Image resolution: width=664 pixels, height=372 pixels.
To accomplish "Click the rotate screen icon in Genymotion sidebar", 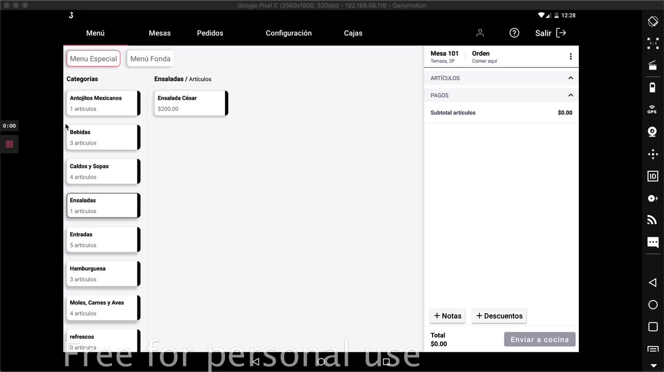I will point(653,21).
